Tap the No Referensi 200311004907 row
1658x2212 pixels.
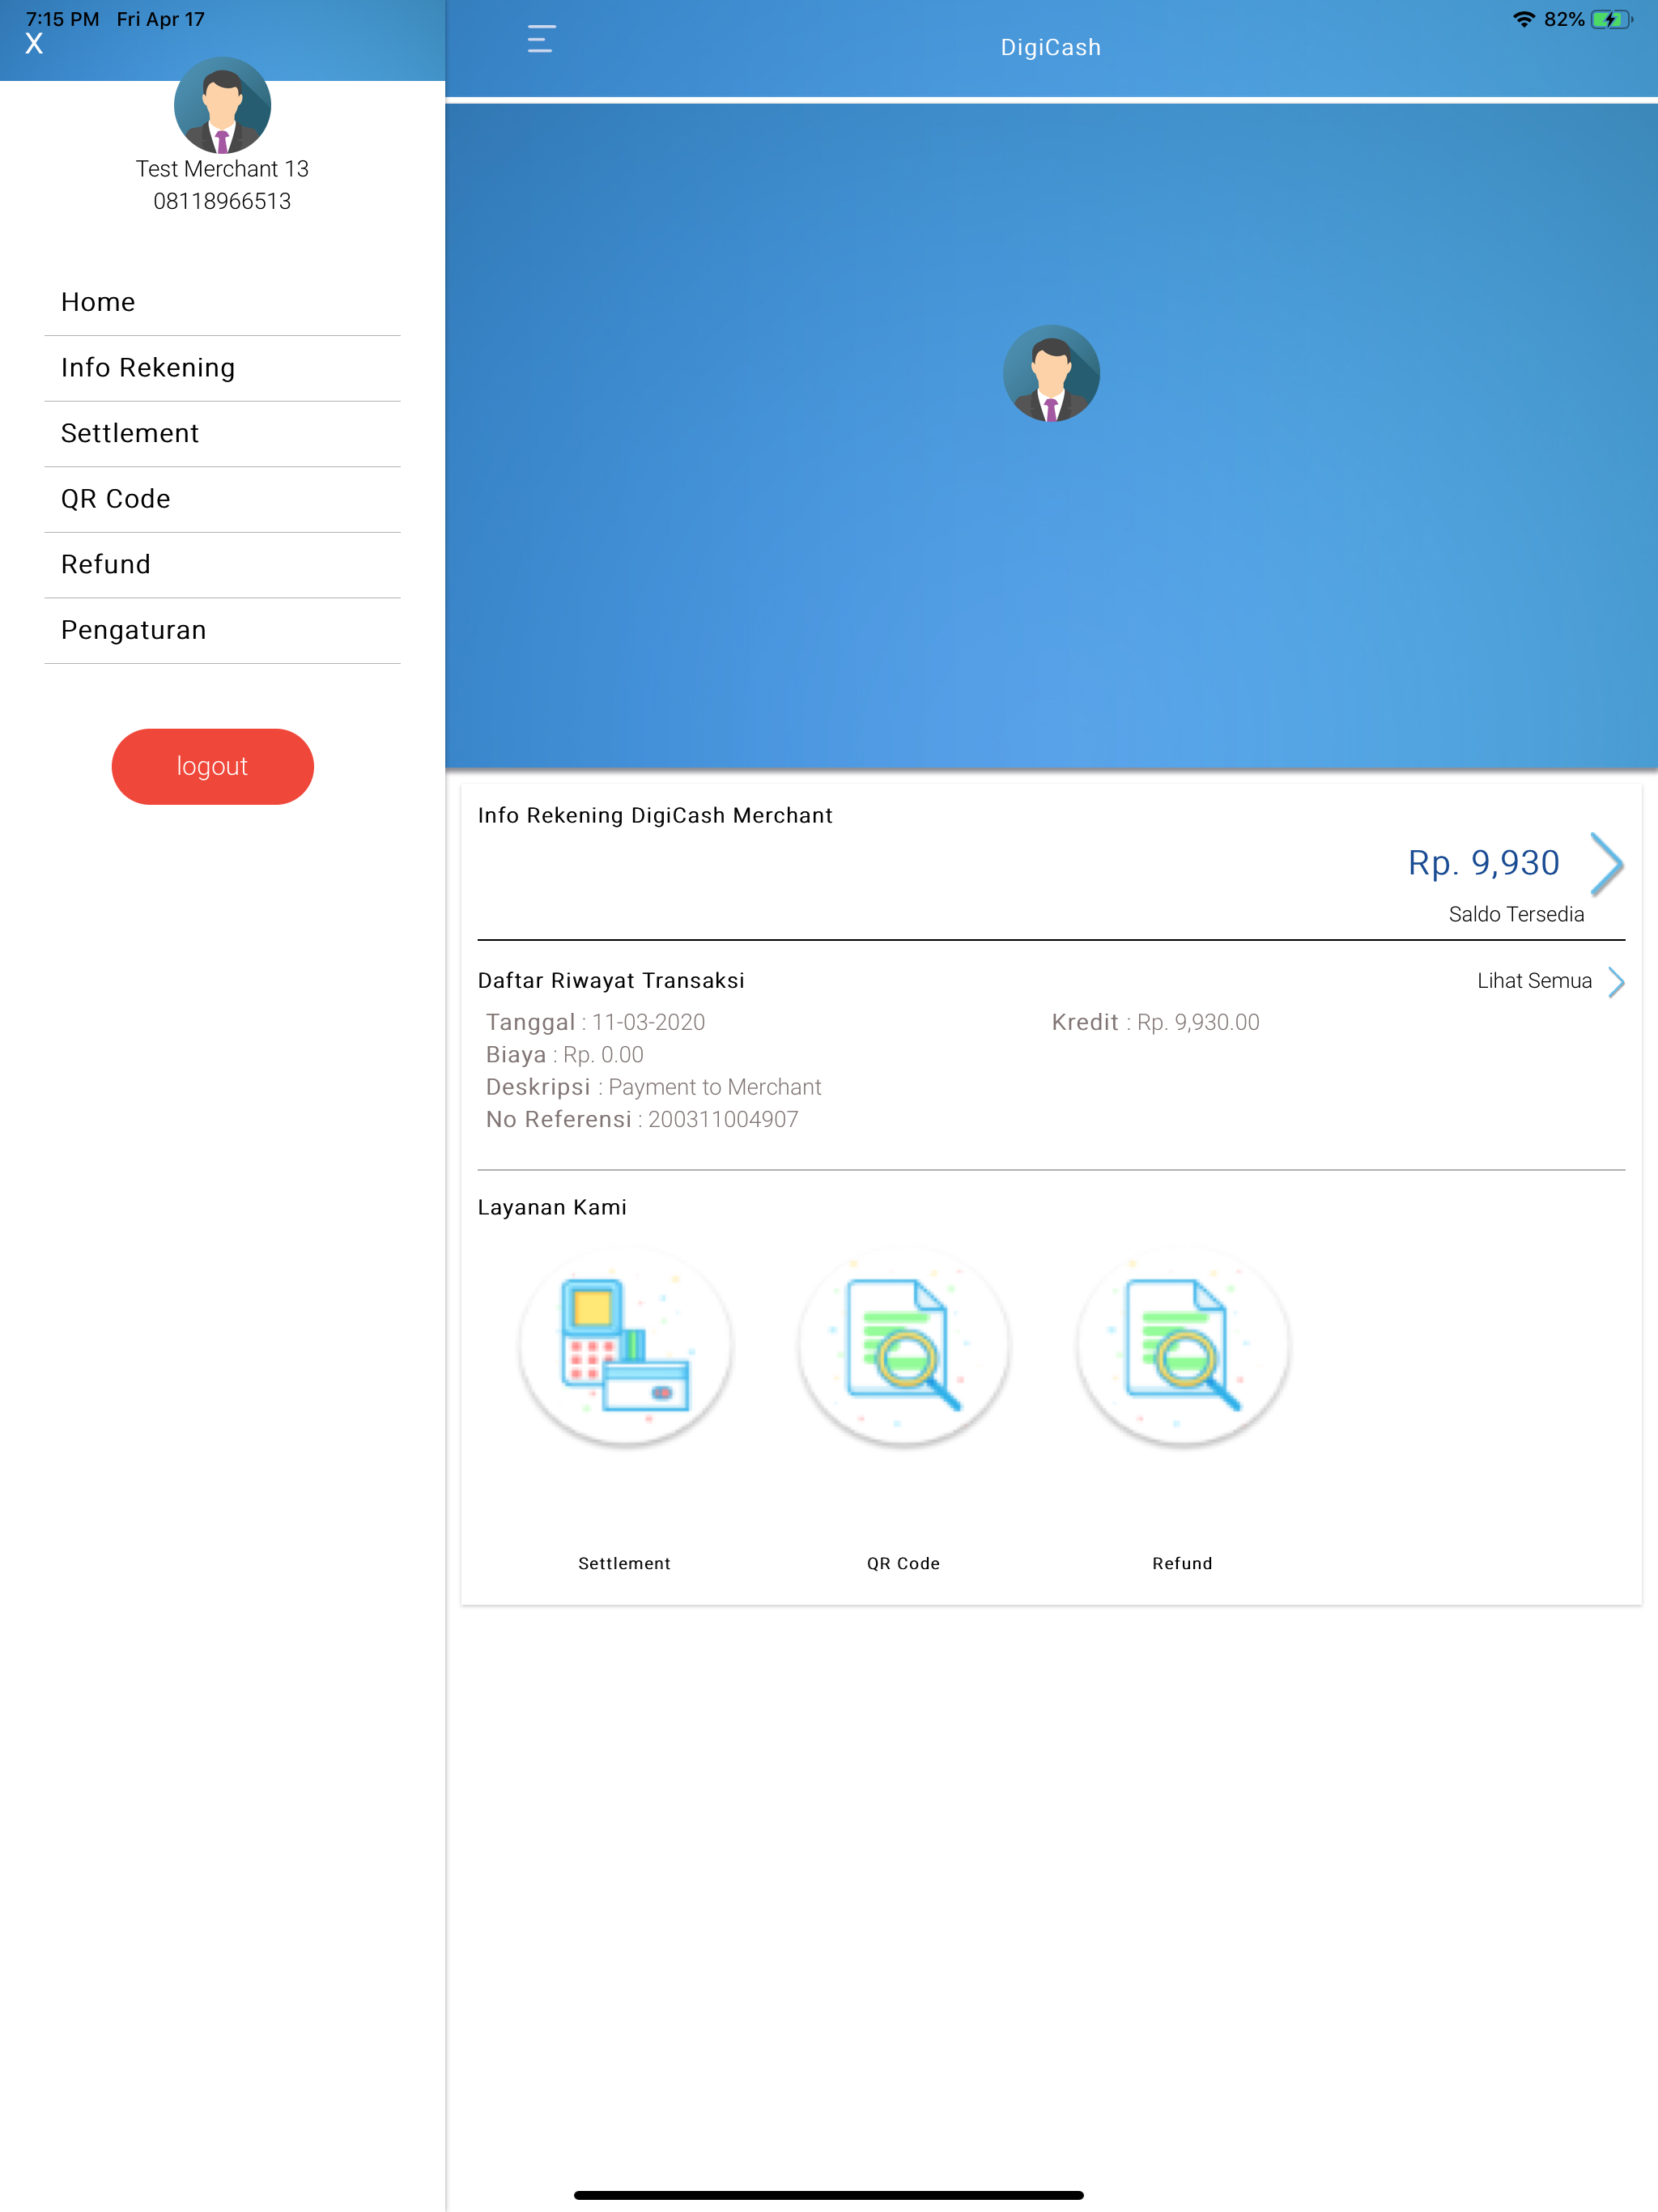click(642, 1119)
